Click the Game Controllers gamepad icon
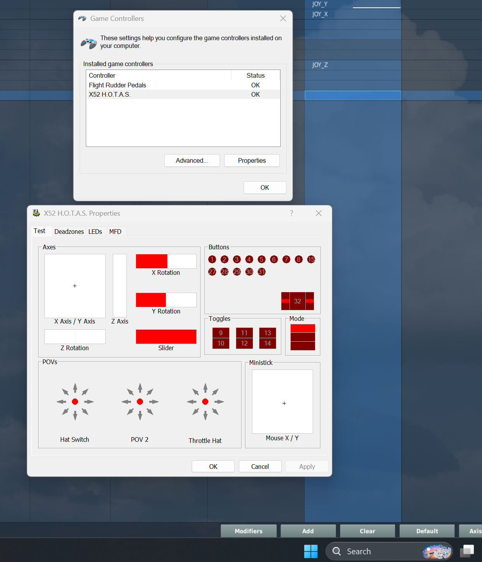This screenshot has height=562, width=482. 89,43
